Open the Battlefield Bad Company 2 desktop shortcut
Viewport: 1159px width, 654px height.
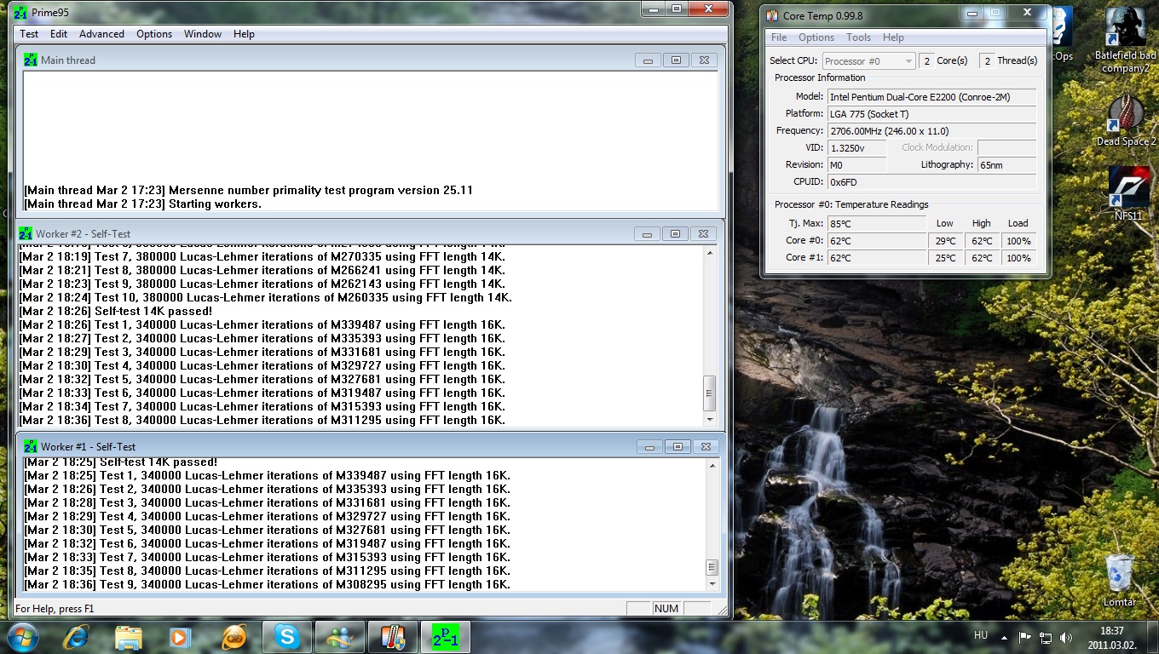[1126, 38]
